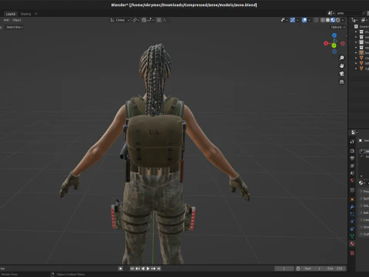Open the outliner editor type dropdown
This screenshot has height=277, width=369.
354,20
